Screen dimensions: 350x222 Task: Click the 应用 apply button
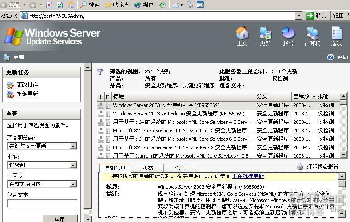pyautogui.click(x=60, y=219)
